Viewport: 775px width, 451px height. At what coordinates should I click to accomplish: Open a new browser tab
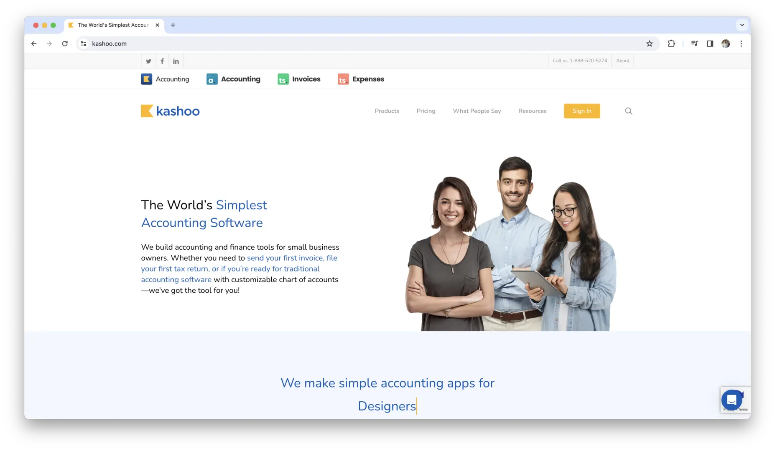coord(173,25)
